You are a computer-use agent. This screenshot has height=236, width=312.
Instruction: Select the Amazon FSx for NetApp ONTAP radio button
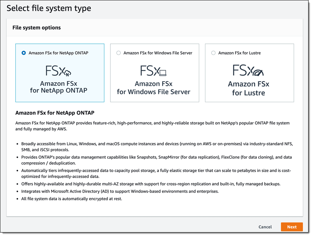click(23, 52)
